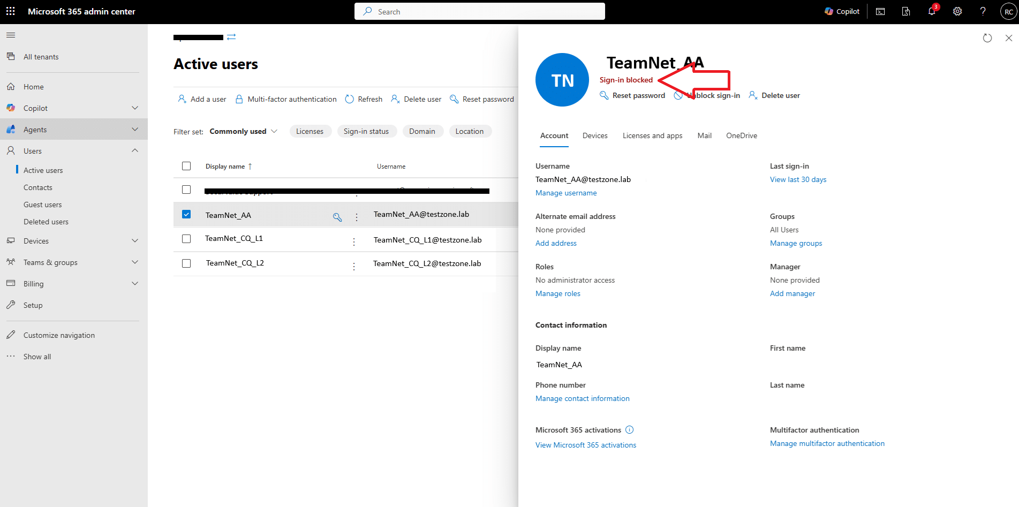Open the Commonly used filter set dropdown
Screen dimensions: 1019x507
[244, 131]
